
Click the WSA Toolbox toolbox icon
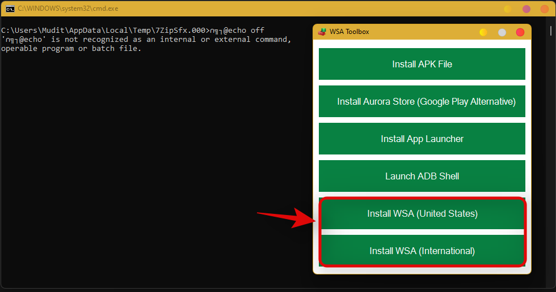[322, 32]
